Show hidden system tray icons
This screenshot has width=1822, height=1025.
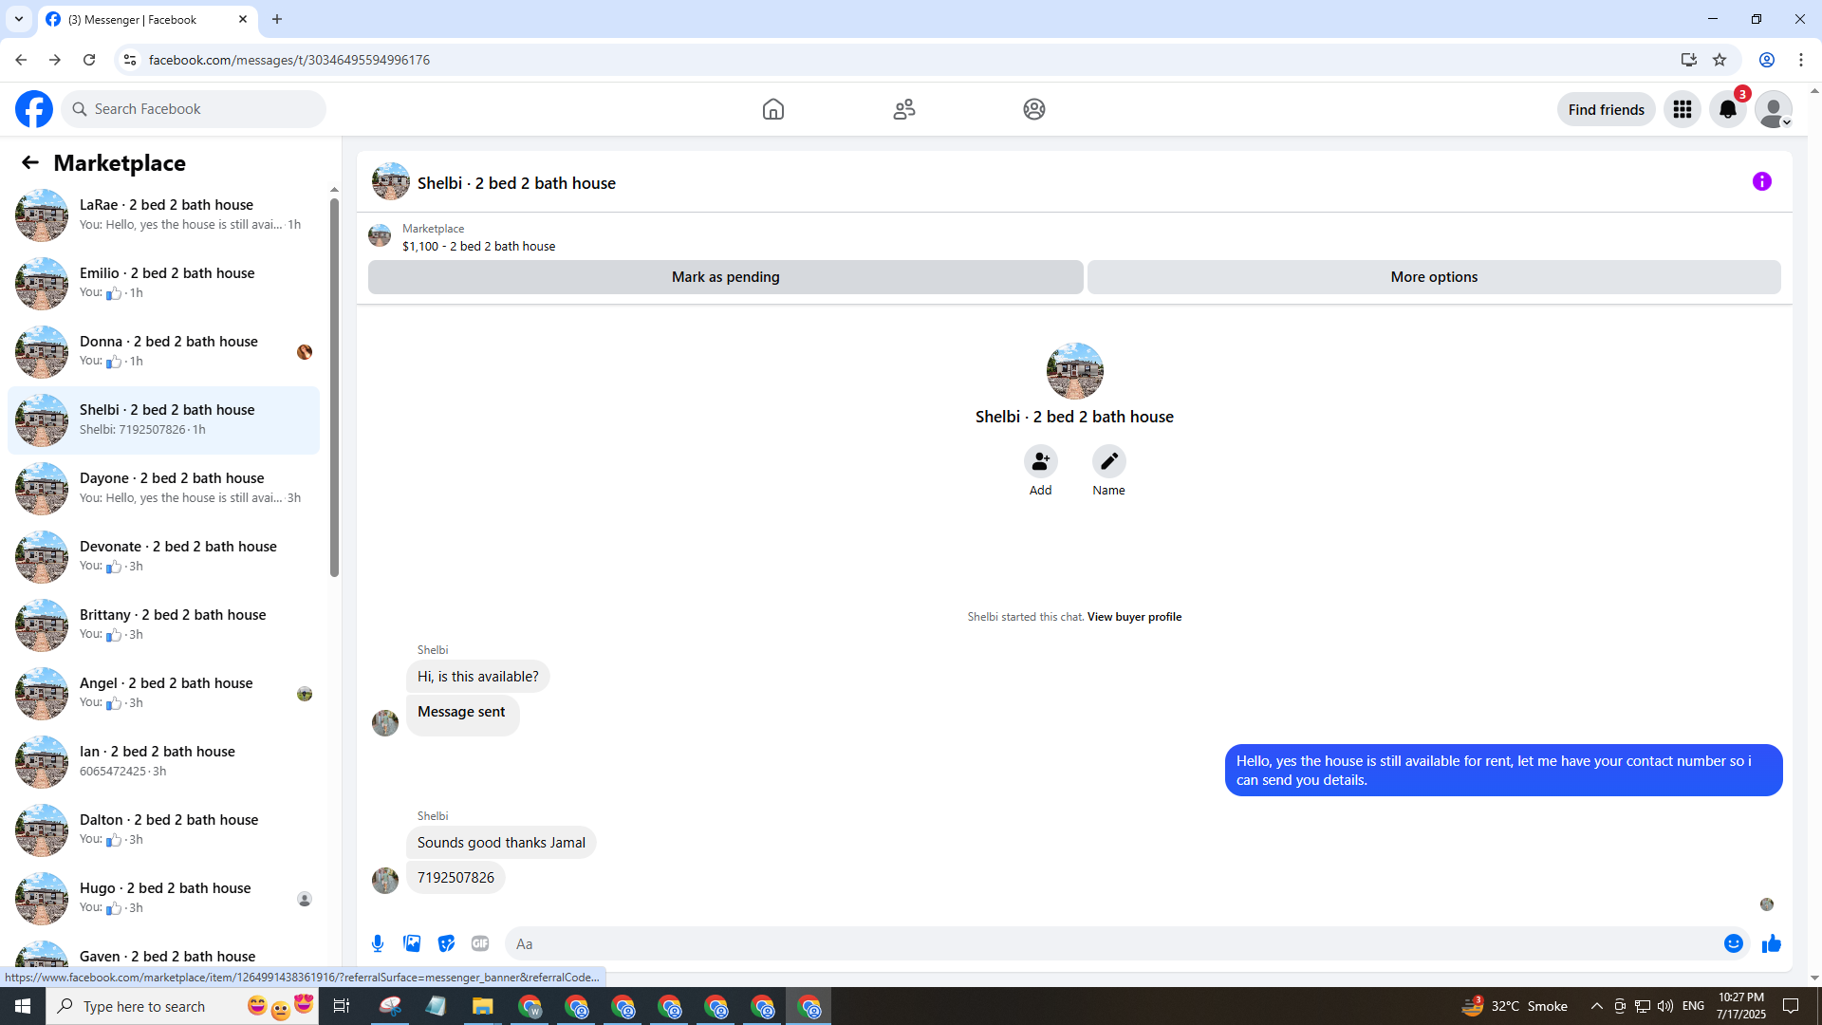(x=1596, y=1006)
